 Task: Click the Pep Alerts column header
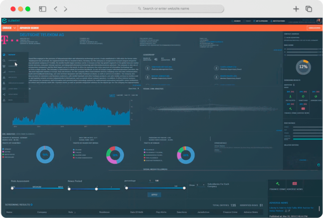161,212
